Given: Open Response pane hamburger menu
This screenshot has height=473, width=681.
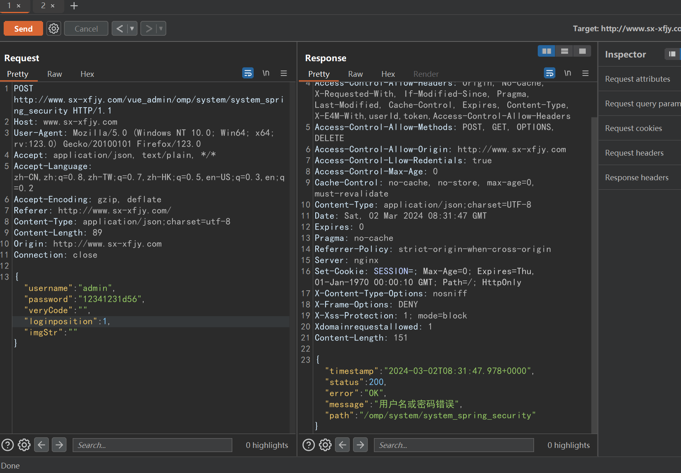Looking at the screenshot, I should 585,73.
